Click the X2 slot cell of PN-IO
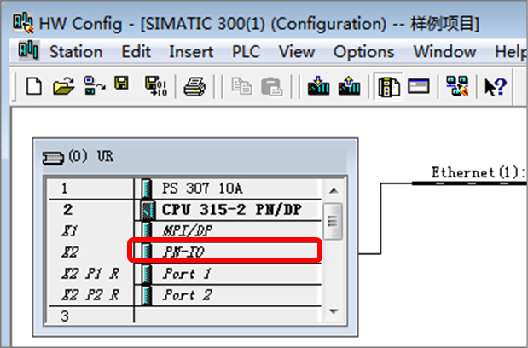The height and width of the screenshot is (348, 528). click(90, 252)
